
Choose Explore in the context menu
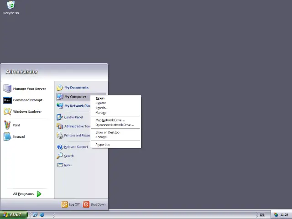tap(115, 103)
